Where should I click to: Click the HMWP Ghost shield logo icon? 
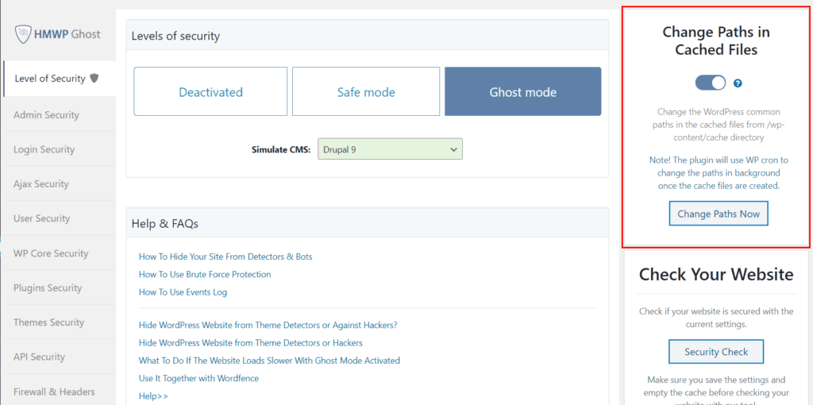pos(23,35)
